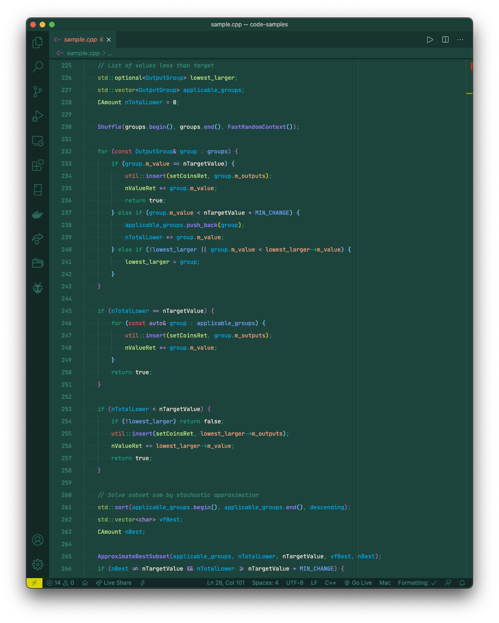The width and height of the screenshot is (499, 623).
Task: Run the sample.cpp file via the play button
Action: coord(430,39)
